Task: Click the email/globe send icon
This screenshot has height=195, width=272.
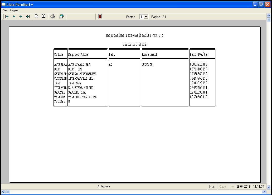Action: [61, 17]
